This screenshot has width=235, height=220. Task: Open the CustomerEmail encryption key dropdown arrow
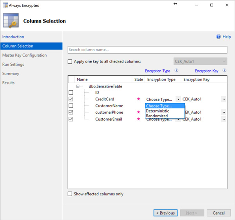point(224,119)
